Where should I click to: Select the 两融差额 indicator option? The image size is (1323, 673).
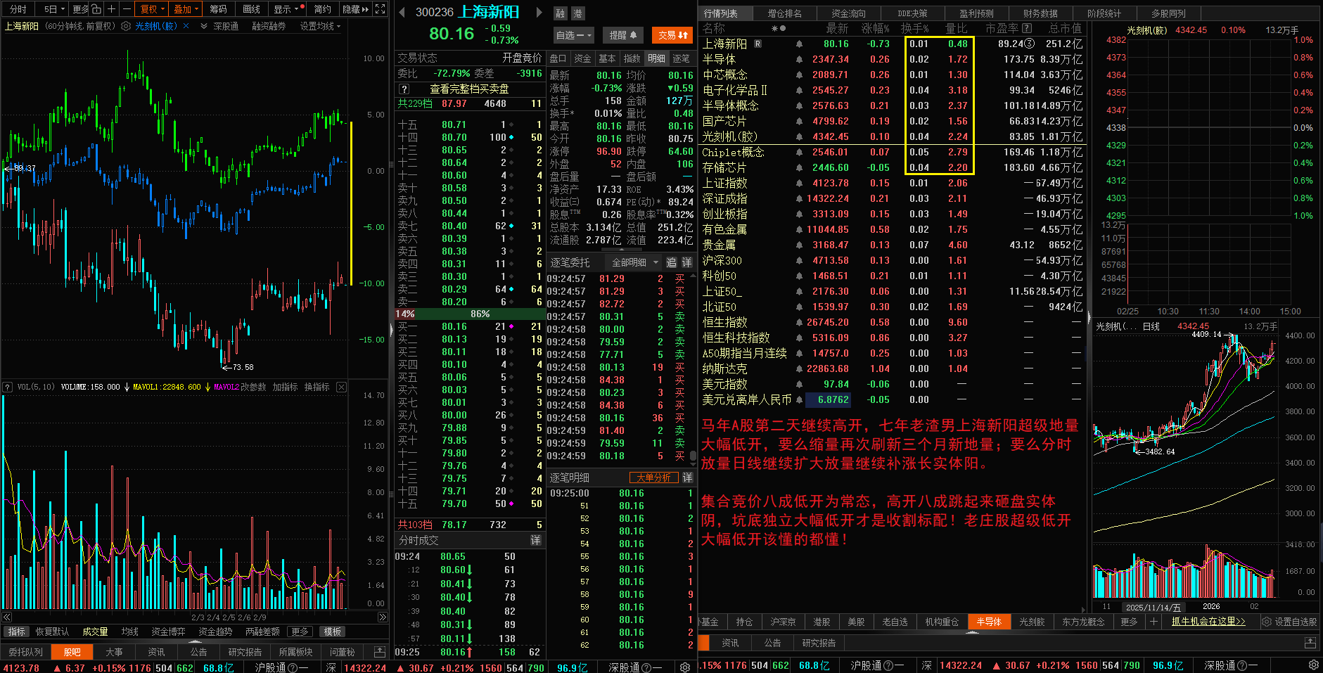click(x=262, y=632)
